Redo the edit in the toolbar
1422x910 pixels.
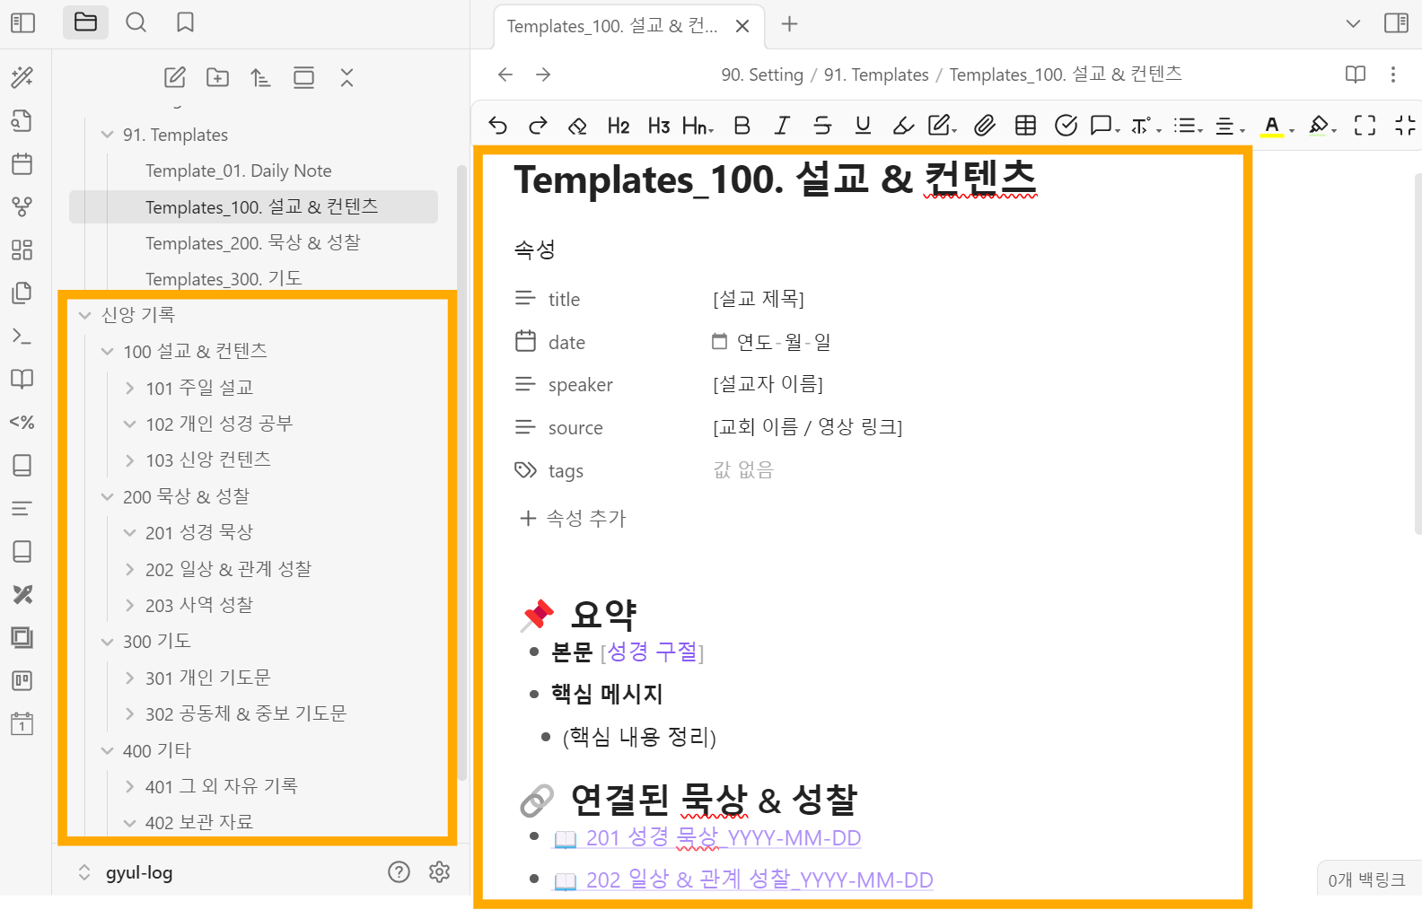coord(538,126)
